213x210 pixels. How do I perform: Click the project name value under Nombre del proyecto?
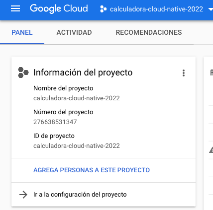tap(77, 98)
